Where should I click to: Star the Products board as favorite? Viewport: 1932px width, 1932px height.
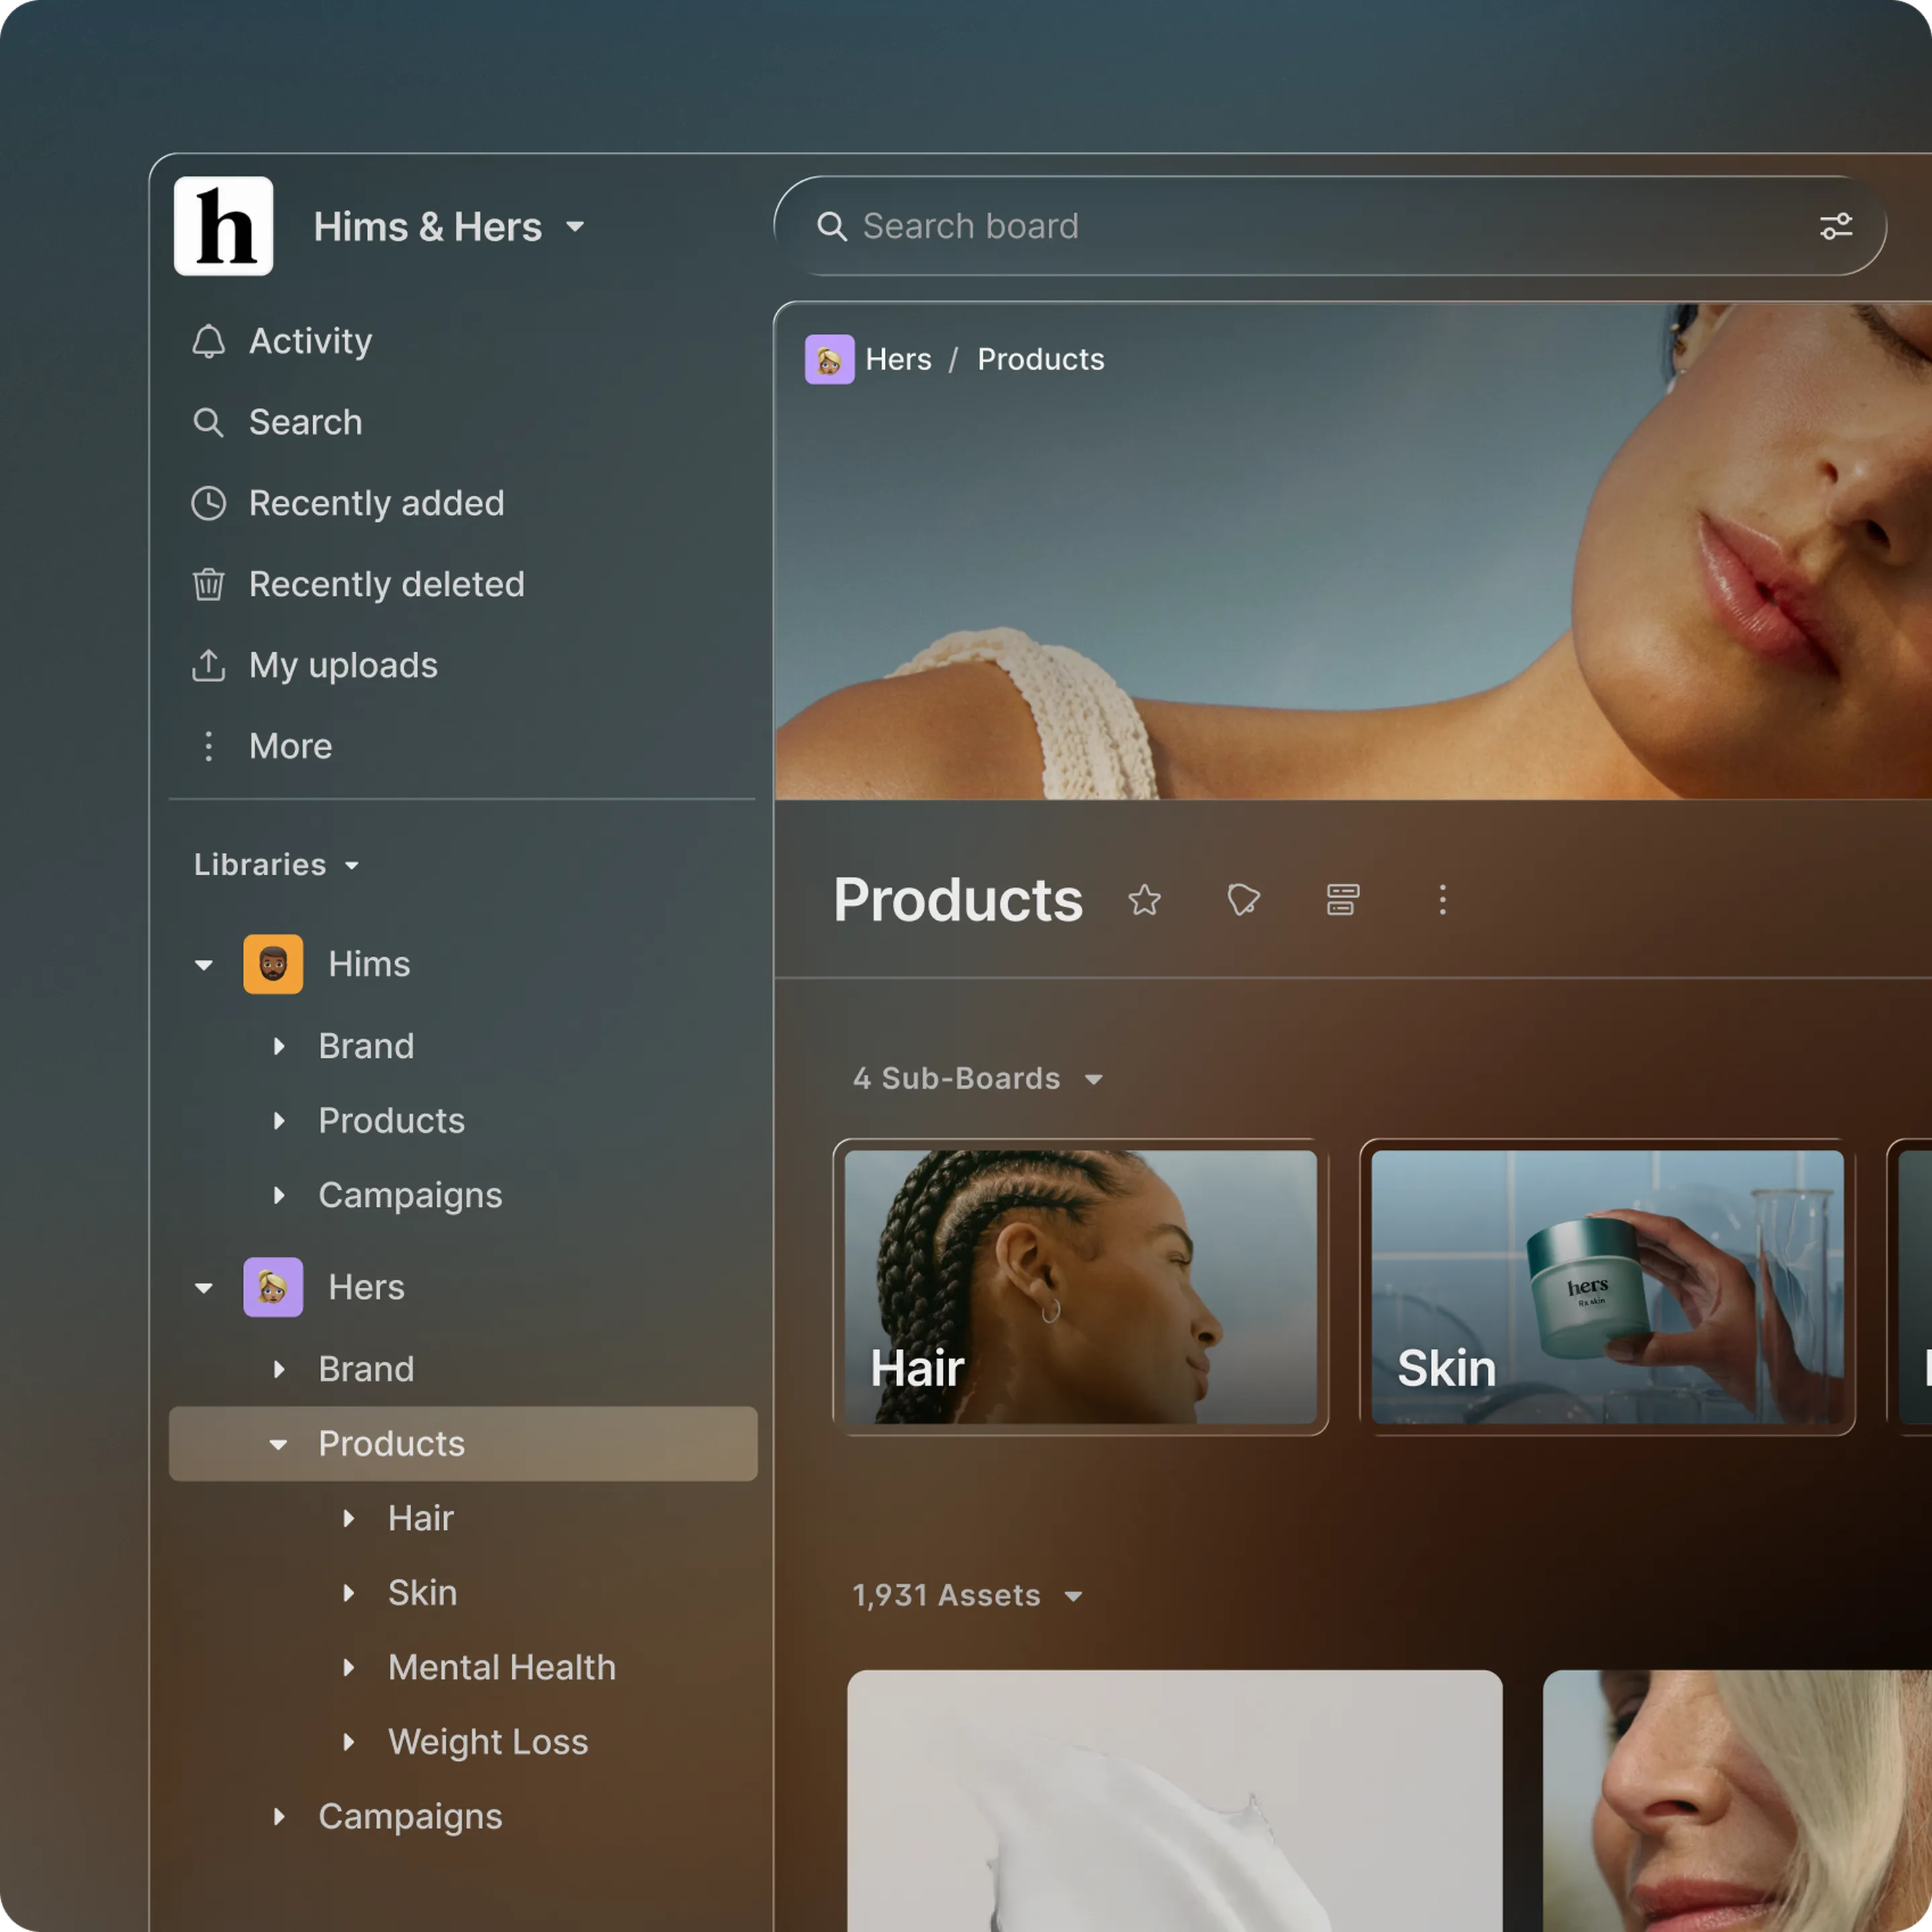1144,900
